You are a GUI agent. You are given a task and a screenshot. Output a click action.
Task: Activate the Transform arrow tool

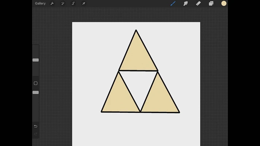click(x=84, y=4)
